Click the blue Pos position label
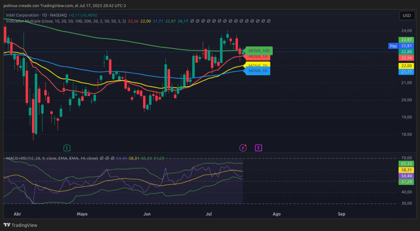This screenshot has height=231, width=420. click(x=393, y=46)
